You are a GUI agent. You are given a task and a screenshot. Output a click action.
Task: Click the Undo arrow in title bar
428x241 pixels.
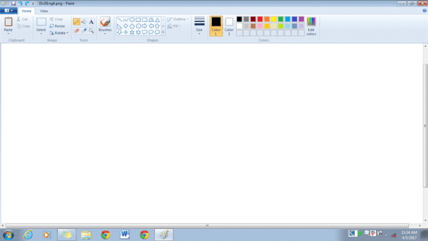pos(20,3)
